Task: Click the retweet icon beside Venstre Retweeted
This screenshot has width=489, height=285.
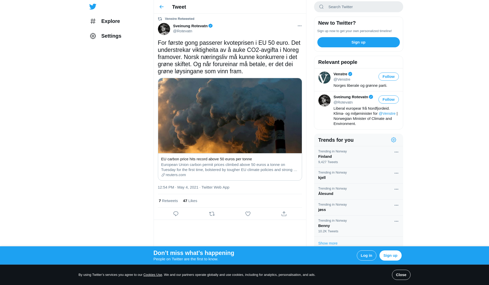Action: point(160,19)
